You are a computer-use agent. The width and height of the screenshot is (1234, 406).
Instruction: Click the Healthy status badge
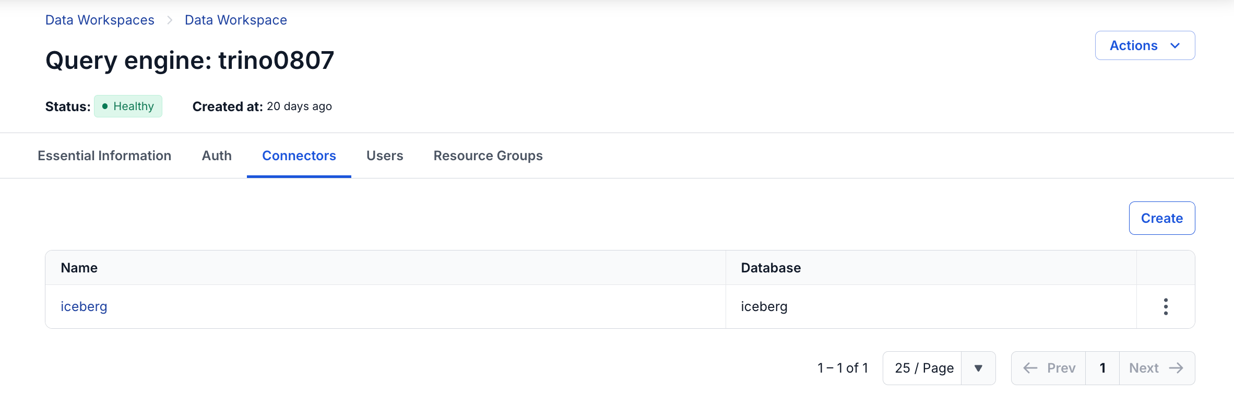coord(128,106)
